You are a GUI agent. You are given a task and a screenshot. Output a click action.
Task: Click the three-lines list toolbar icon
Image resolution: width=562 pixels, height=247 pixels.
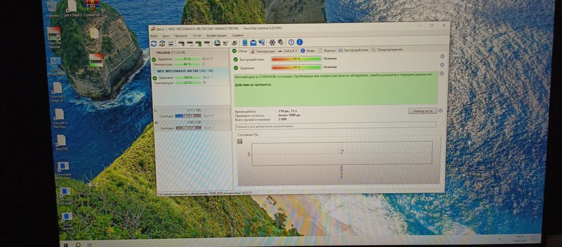(x=171, y=43)
